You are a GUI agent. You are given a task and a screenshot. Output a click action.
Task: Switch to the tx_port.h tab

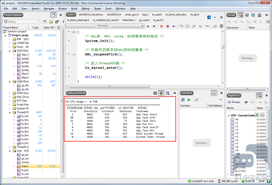(x=158, y=20)
